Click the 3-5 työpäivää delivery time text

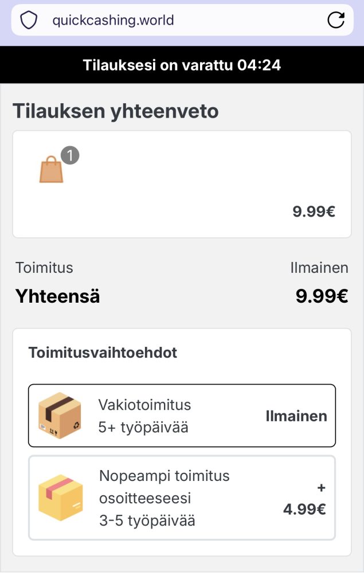[147, 521]
